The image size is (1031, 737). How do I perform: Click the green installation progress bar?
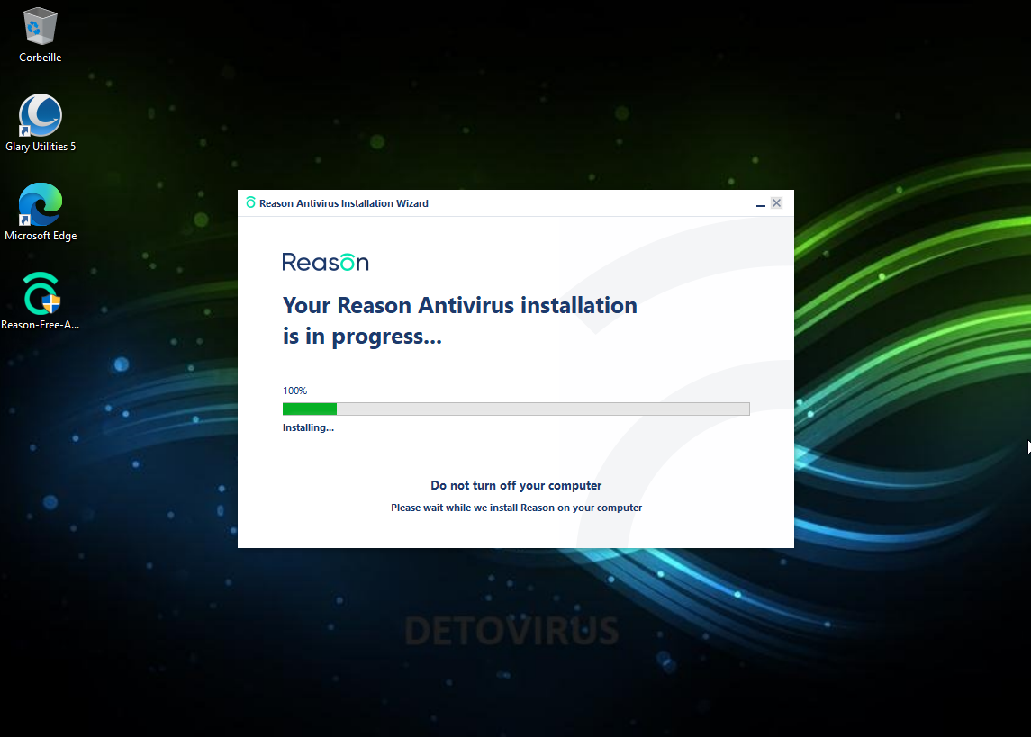click(x=516, y=409)
